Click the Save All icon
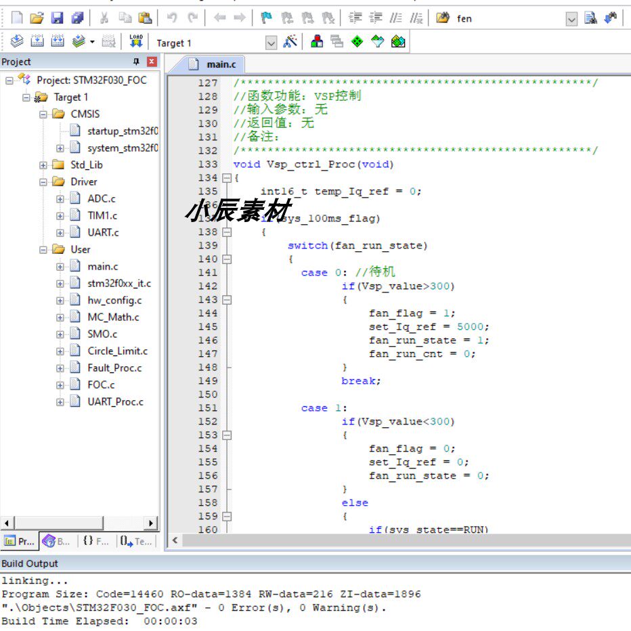Viewport: 631px width, 631px height. pos(77,18)
